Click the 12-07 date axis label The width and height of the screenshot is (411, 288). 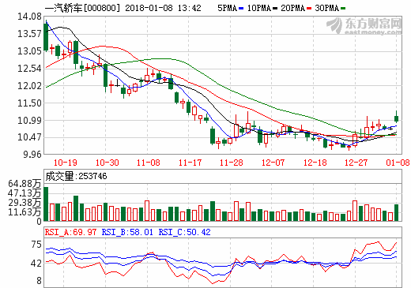[273, 163]
